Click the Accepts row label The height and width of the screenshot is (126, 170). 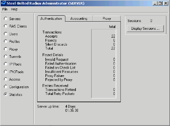pyautogui.click(x=51, y=36)
